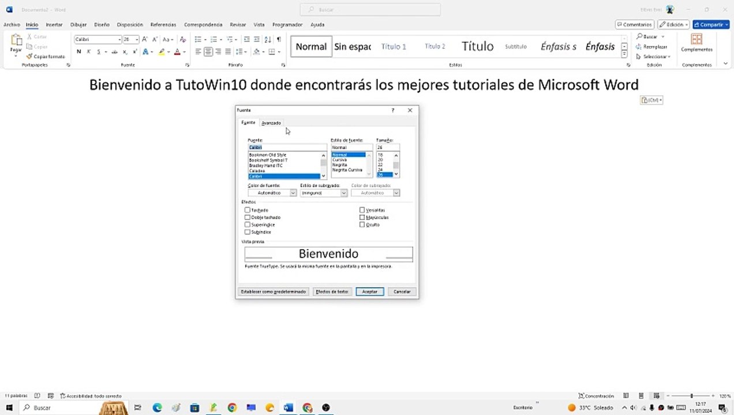This screenshot has width=734, height=415.
Task: Select Negrita in font style list
Action: click(340, 165)
